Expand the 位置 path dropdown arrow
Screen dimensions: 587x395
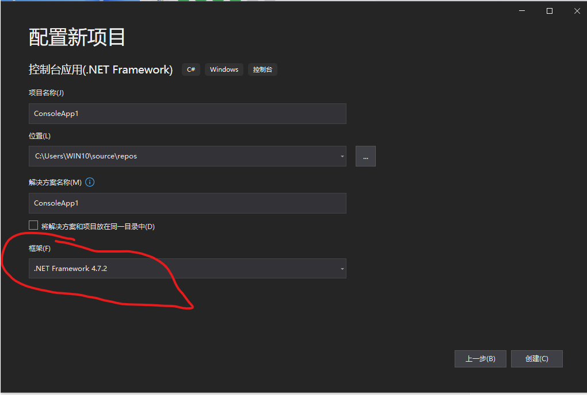pos(342,156)
